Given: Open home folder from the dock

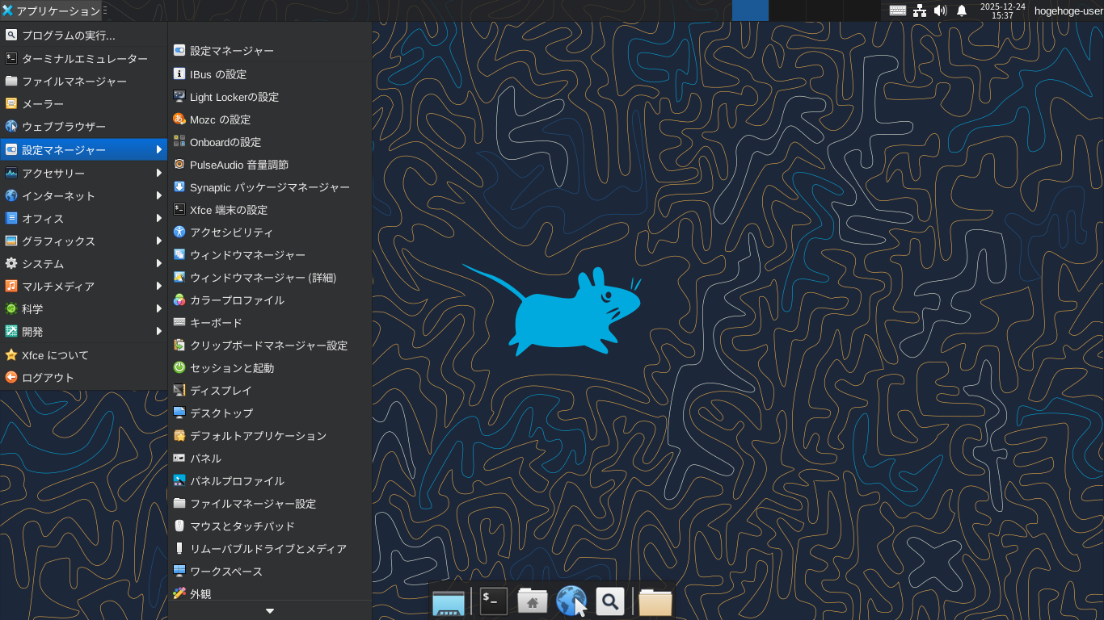Looking at the screenshot, I should click(533, 601).
